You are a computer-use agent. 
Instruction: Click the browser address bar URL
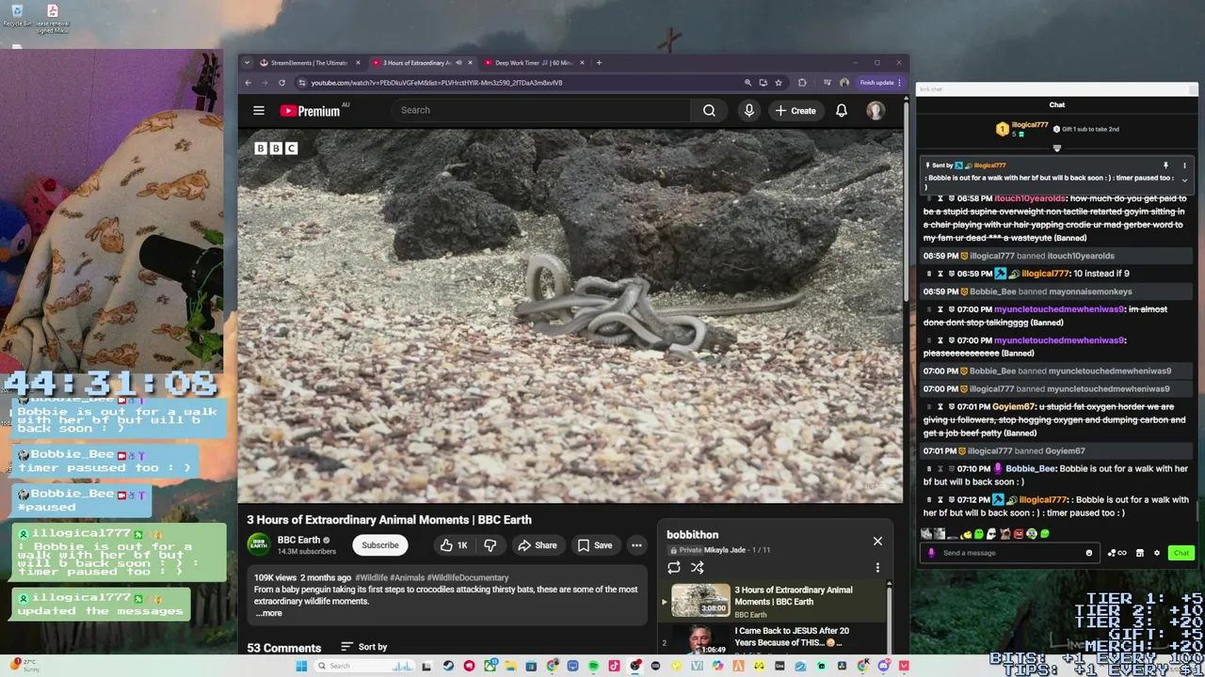click(x=437, y=83)
